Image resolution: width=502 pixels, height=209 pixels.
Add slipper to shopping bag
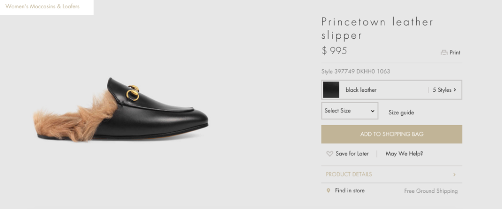pyautogui.click(x=392, y=134)
